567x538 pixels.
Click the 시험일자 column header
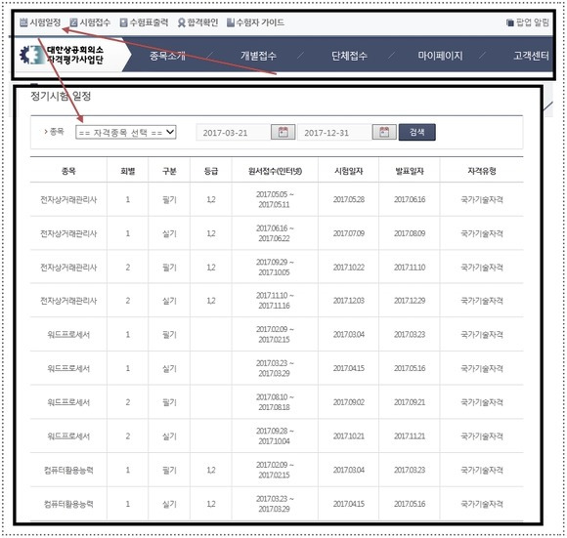pyautogui.click(x=349, y=171)
